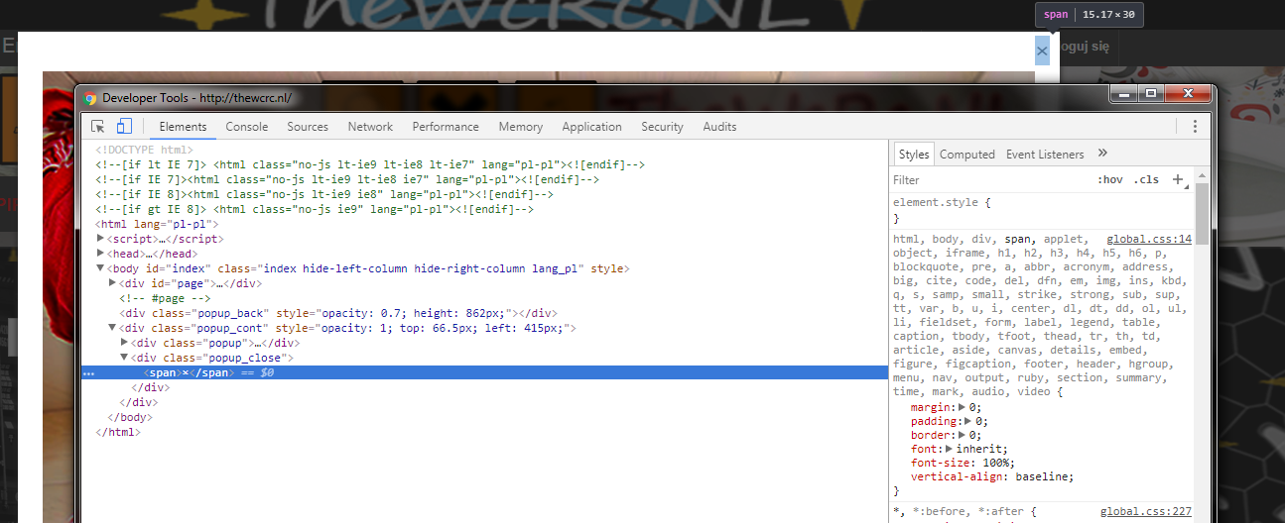Select the highlighted span × row
The height and width of the screenshot is (523, 1285).
pyautogui.click(x=484, y=372)
